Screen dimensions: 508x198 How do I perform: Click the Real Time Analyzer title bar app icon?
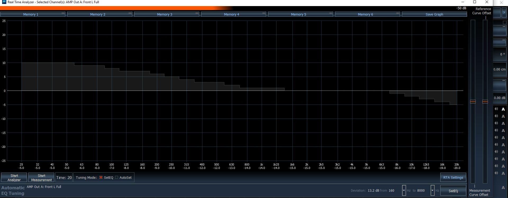click(x=4, y=2)
